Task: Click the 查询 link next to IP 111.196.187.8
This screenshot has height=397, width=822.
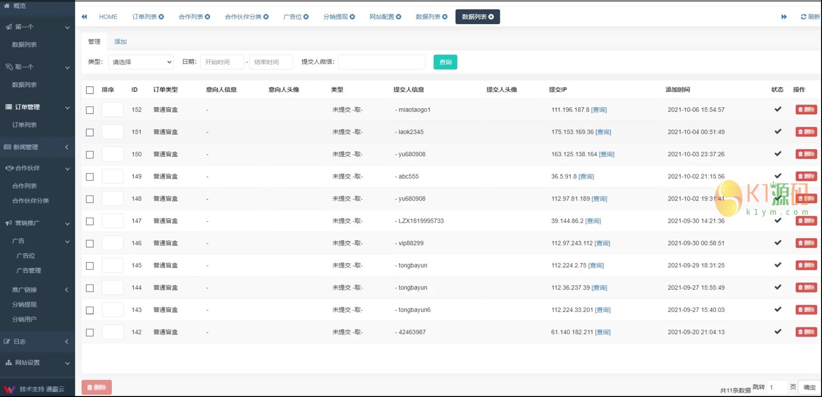Action: (x=599, y=110)
